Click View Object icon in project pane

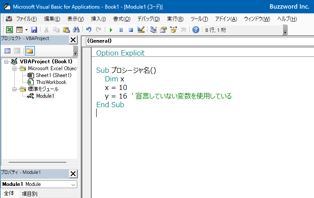[x=17, y=51]
